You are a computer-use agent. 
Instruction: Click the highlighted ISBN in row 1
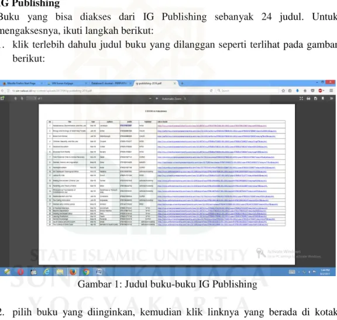click(x=126, y=126)
